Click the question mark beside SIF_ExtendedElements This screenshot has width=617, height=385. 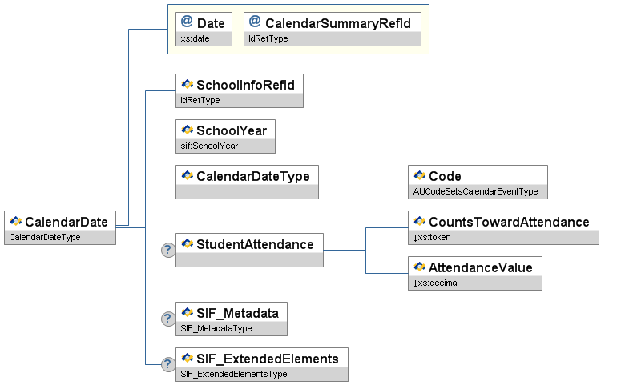point(167,364)
